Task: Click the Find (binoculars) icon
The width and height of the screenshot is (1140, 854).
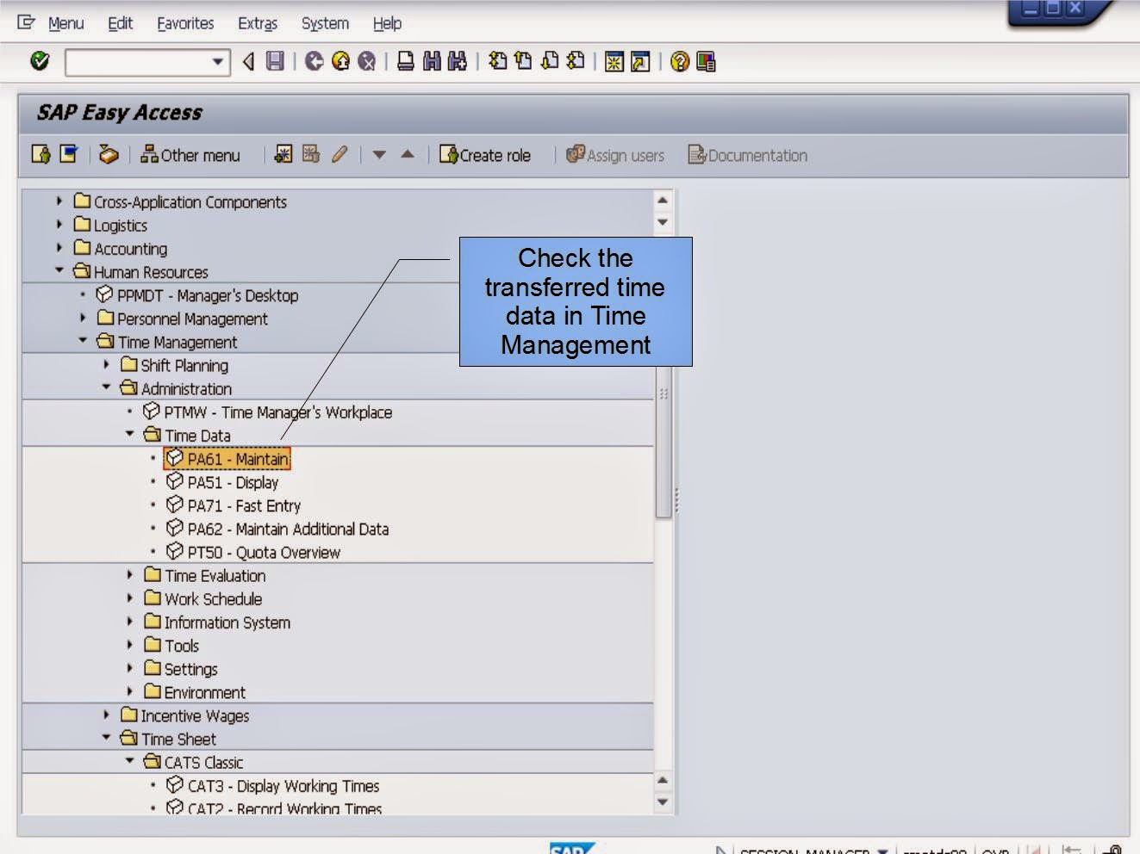Action: [x=433, y=61]
